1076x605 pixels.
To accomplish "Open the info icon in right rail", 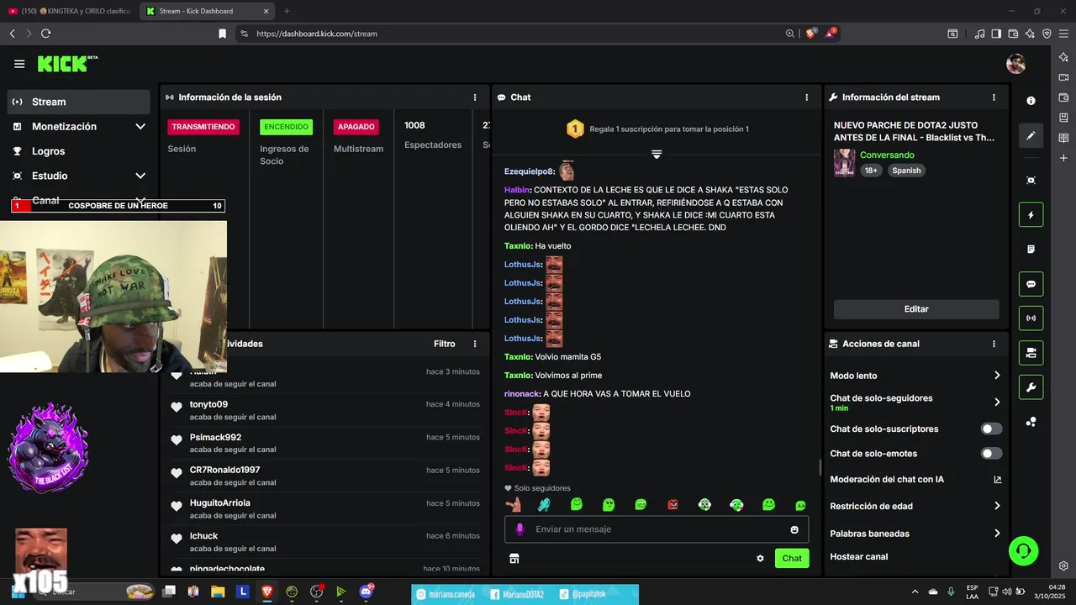I will click(1031, 101).
